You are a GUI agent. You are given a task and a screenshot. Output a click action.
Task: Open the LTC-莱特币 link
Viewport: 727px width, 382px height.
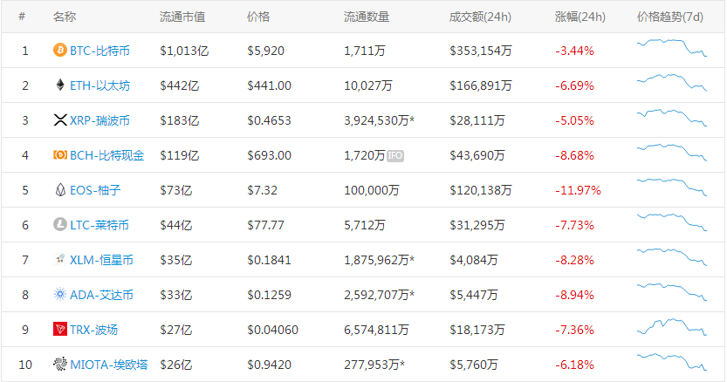99,225
